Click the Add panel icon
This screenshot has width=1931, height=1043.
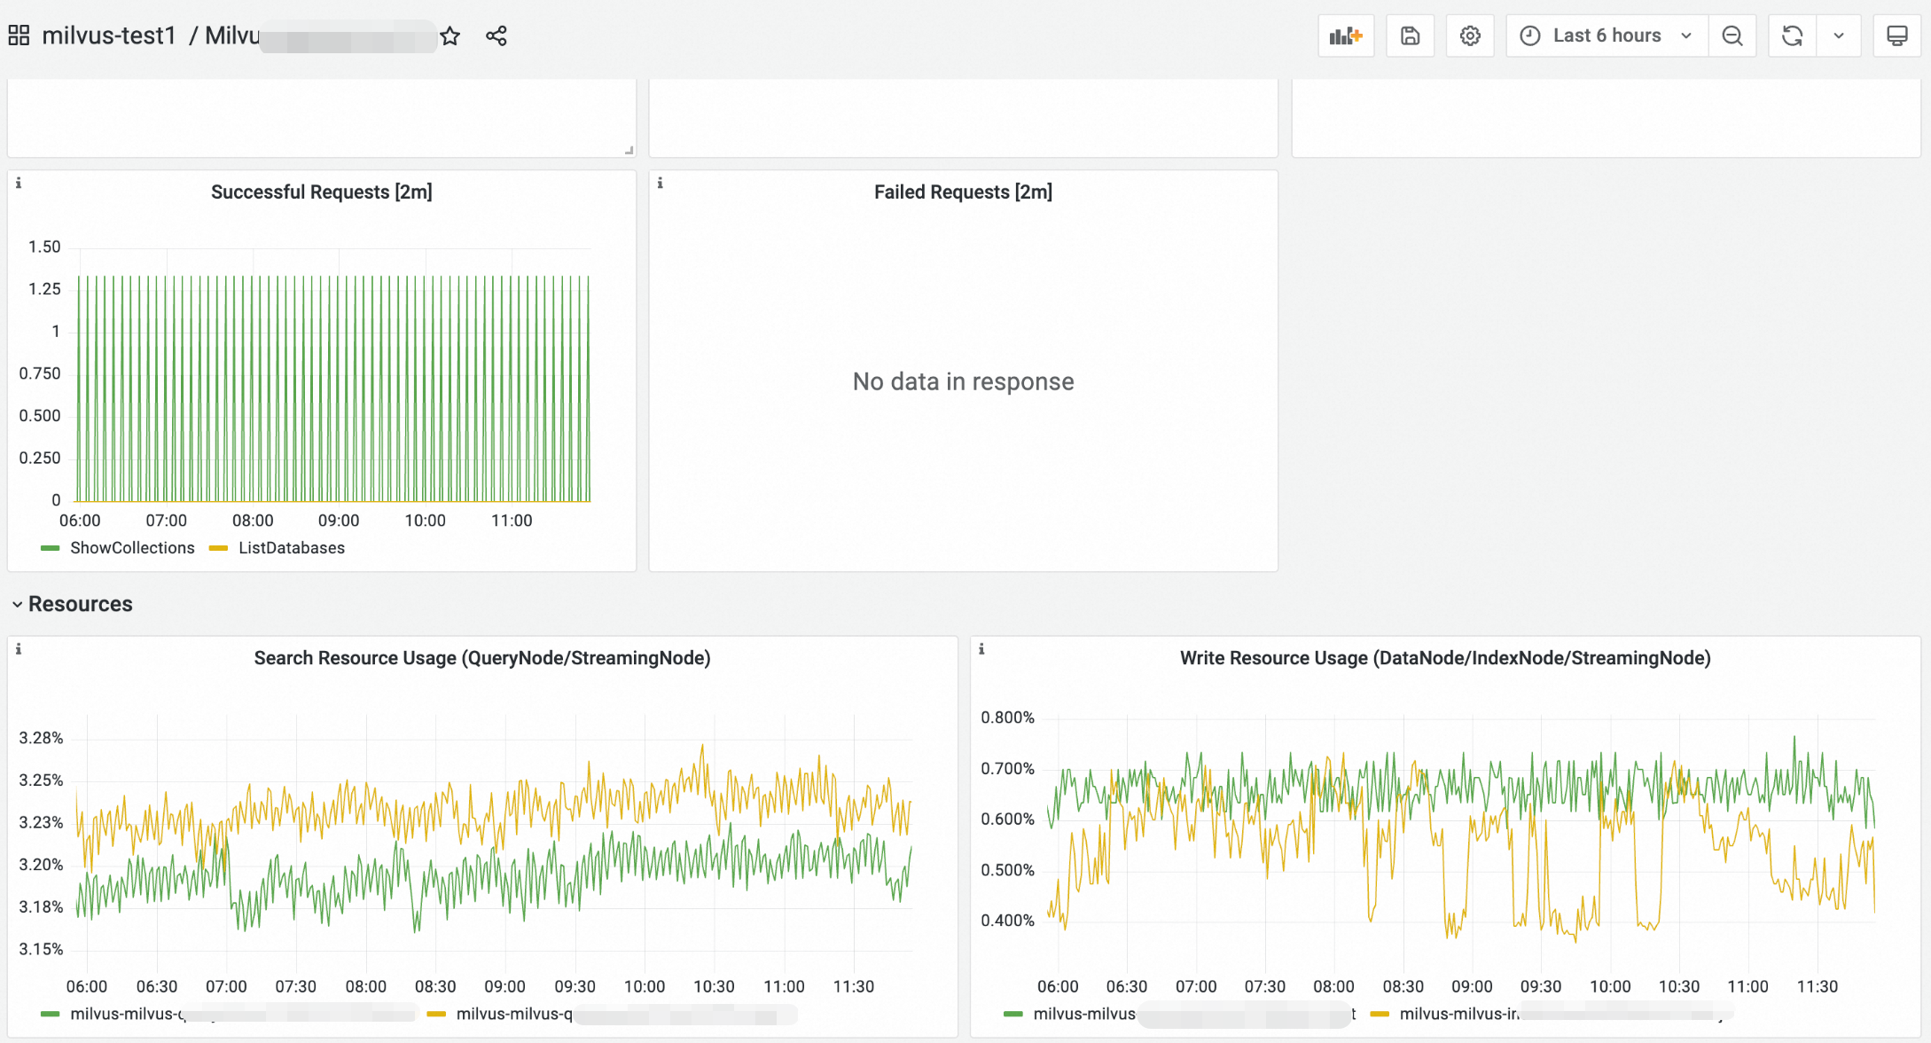point(1345,35)
